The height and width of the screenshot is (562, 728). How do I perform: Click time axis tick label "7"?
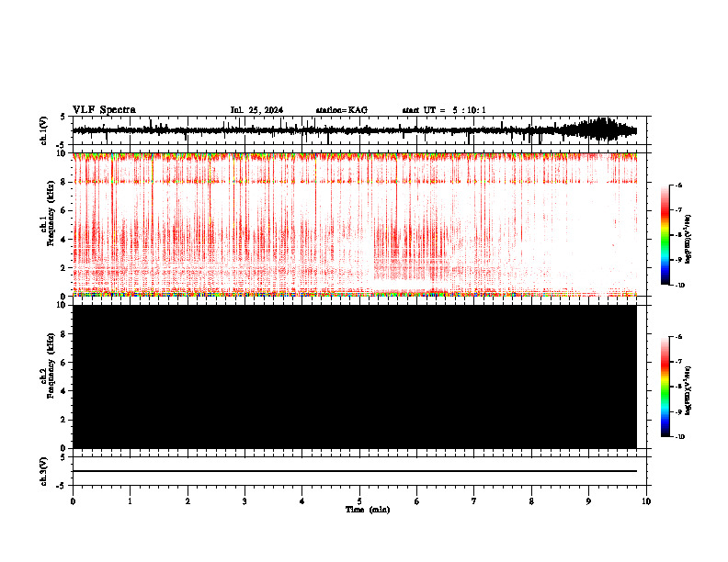point(474,501)
